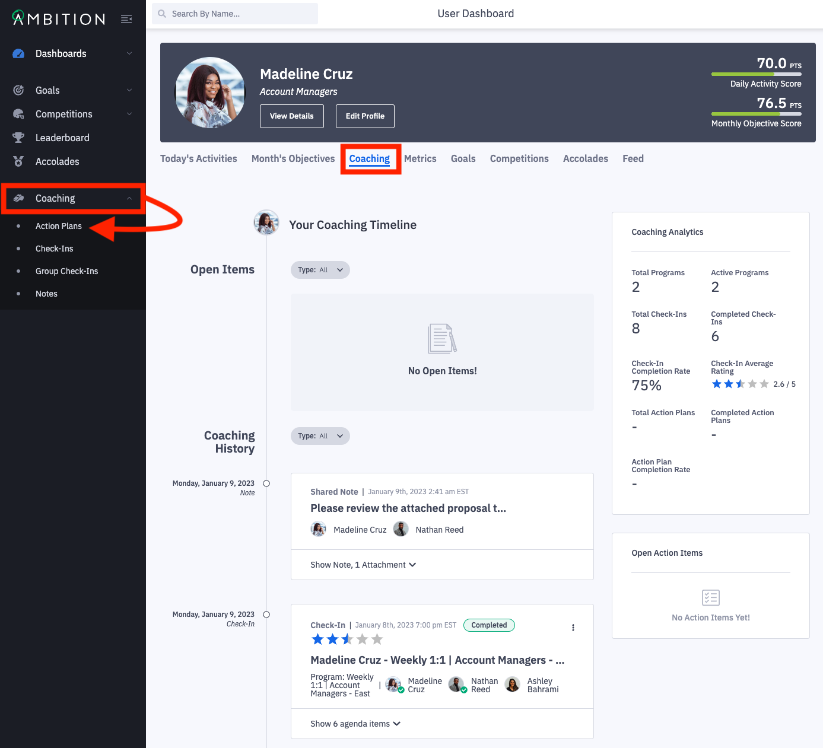Collapse the sidebar menu icon
823x748 pixels.
click(x=126, y=19)
